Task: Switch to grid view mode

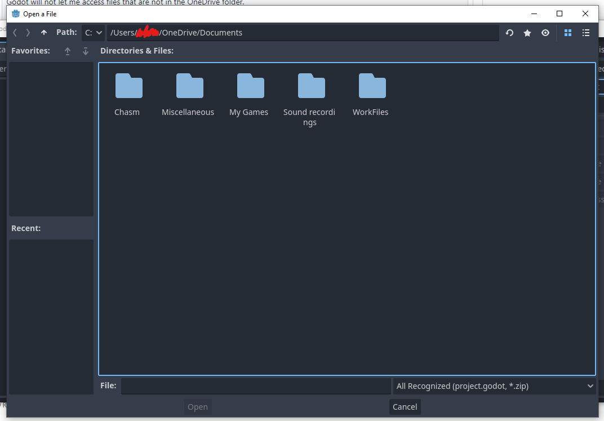Action: pos(568,33)
